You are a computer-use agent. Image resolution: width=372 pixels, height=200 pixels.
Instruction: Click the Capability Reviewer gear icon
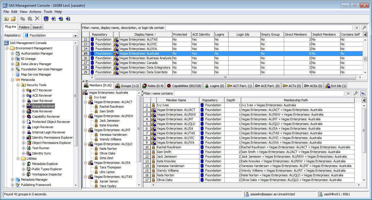point(29,116)
